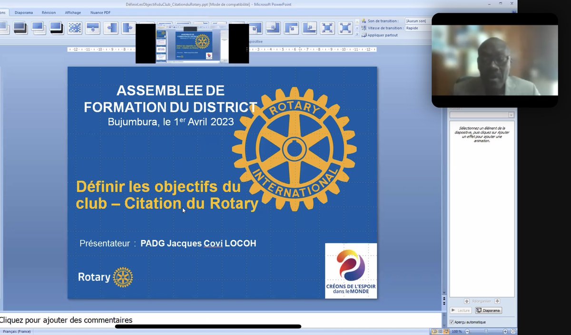Click the shared screen preview thumbnail
The width and height of the screenshot is (571, 335).
coord(192,43)
